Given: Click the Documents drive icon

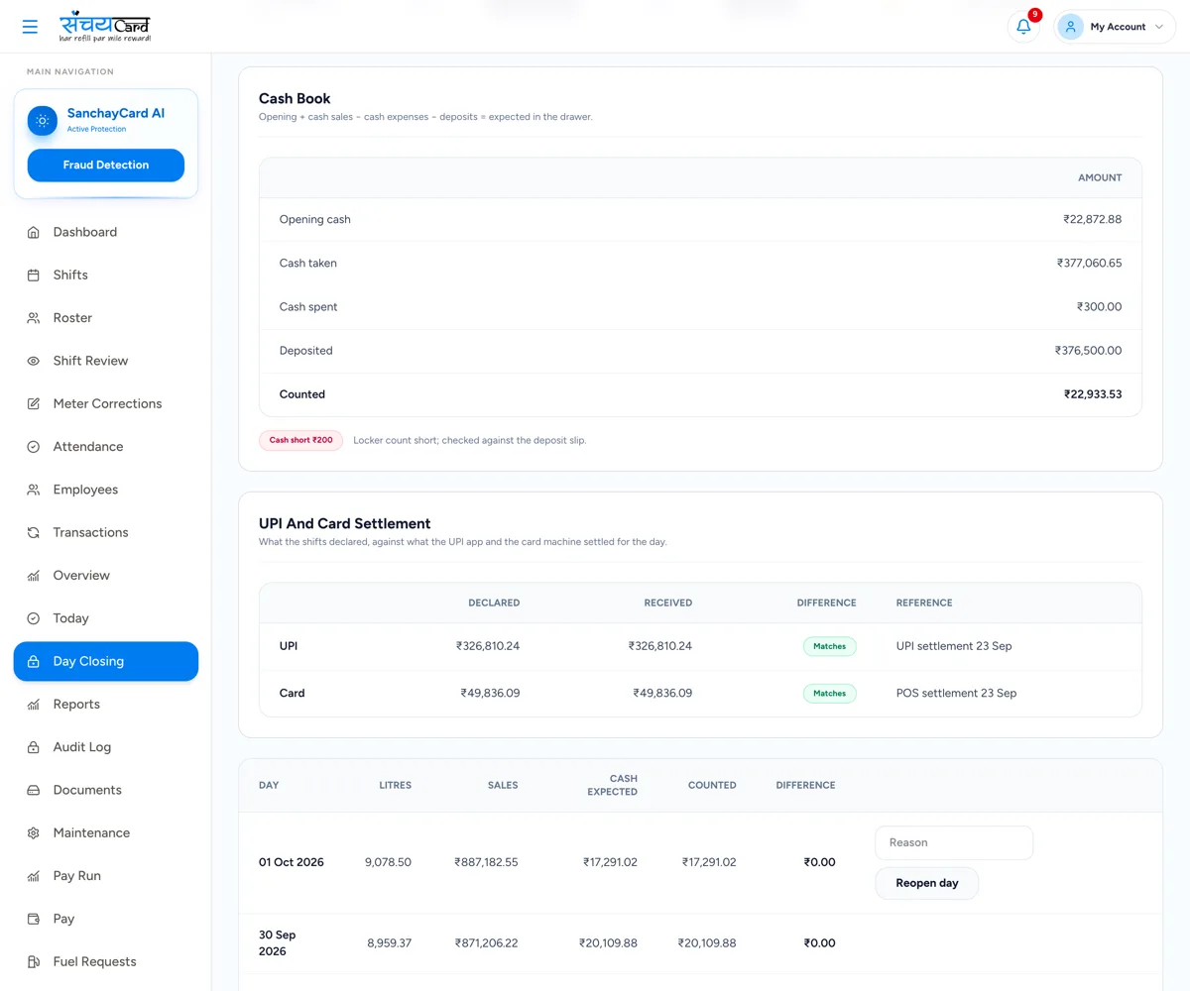Looking at the screenshot, I should point(34,790).
